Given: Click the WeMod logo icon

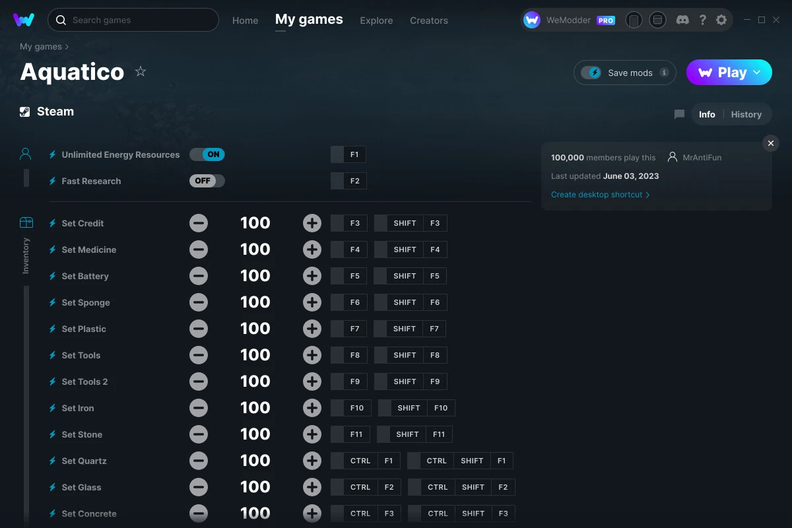Looking at the screenshot, I should tap(24, 20).
